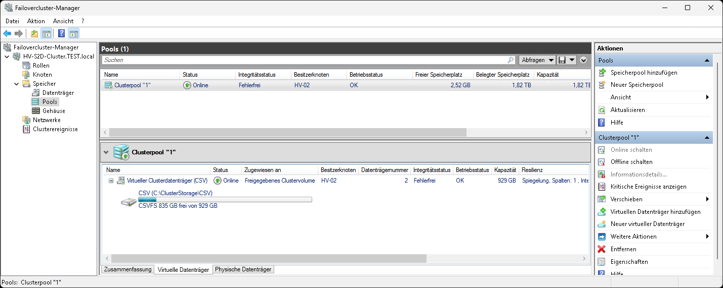723x288 pixels.
Task: Click Offline schalten action
Action: coord(631,162)
